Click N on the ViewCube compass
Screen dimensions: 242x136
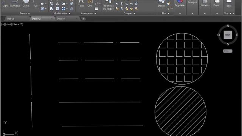228,26
